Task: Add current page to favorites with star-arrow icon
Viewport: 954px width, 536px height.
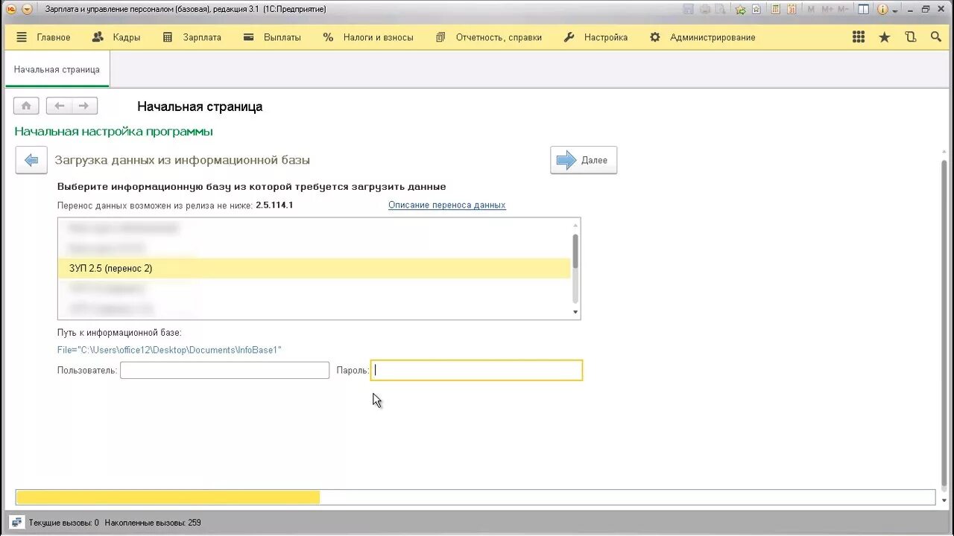Action: click(x=740, y=10)
